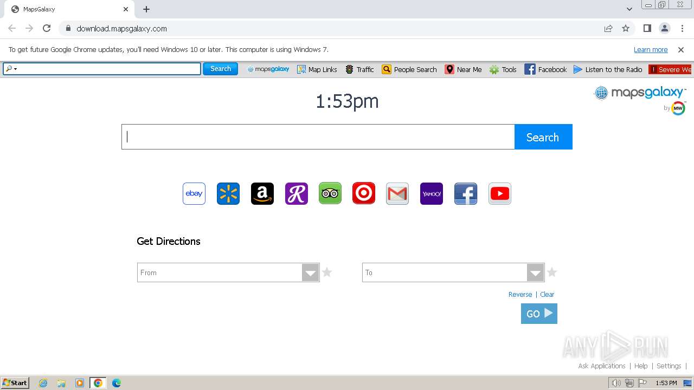Open People Search in the toolbar
The height and width of the screenshot is (390, 694).
coord(409,69)
